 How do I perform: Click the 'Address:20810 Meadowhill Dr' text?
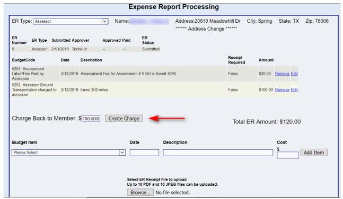[x=208, y=21]
